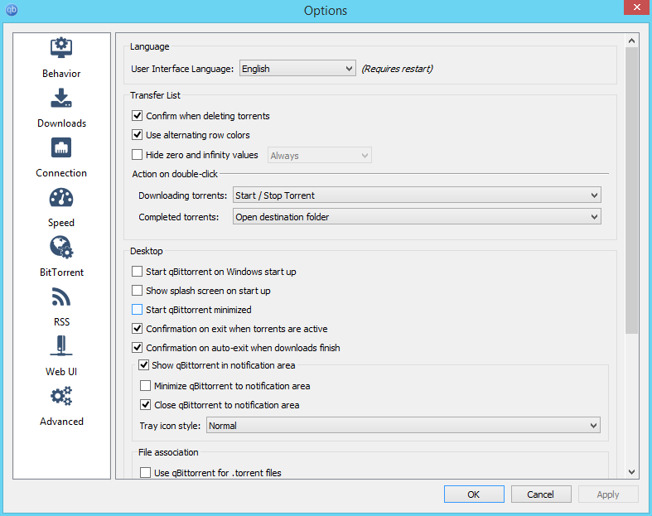Open the Web UI icon
Viewport: 652px width, 516px height.
61,346
